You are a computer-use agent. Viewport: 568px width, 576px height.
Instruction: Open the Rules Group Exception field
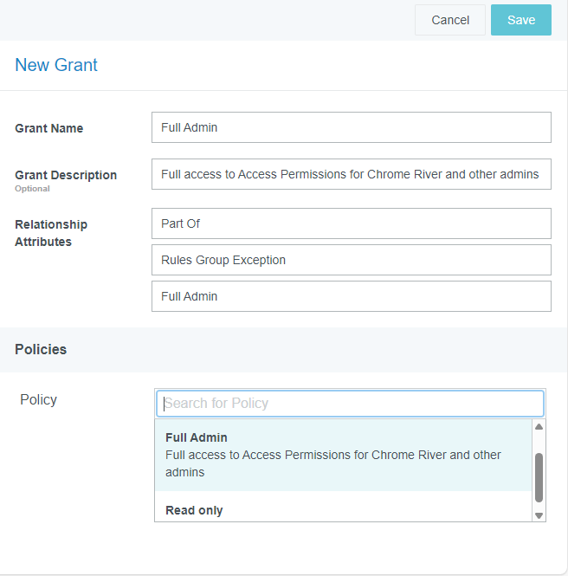tap(351, 260)
